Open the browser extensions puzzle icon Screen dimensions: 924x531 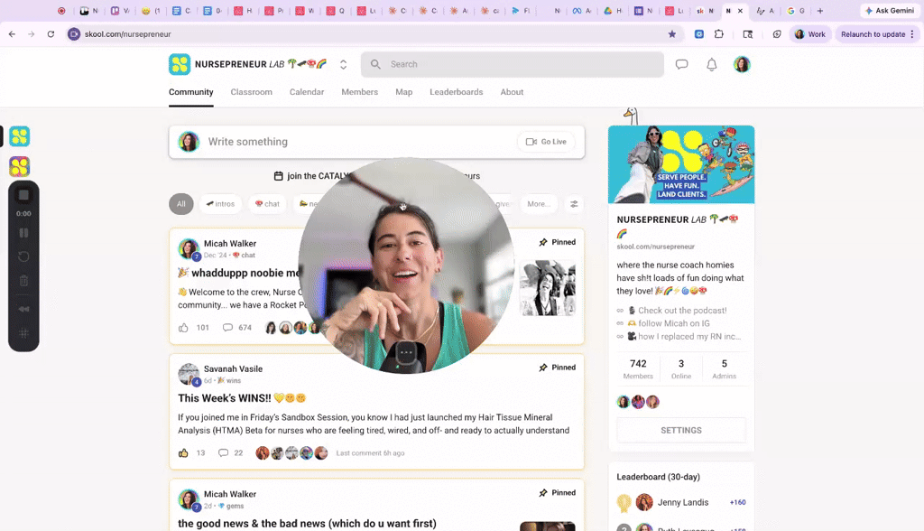coord(719,34)
